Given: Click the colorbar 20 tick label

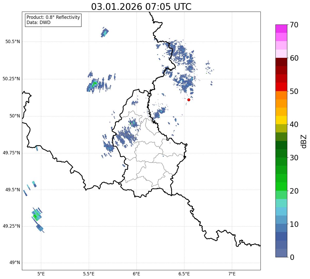Looking at the screenshot, I should (294, 191).
